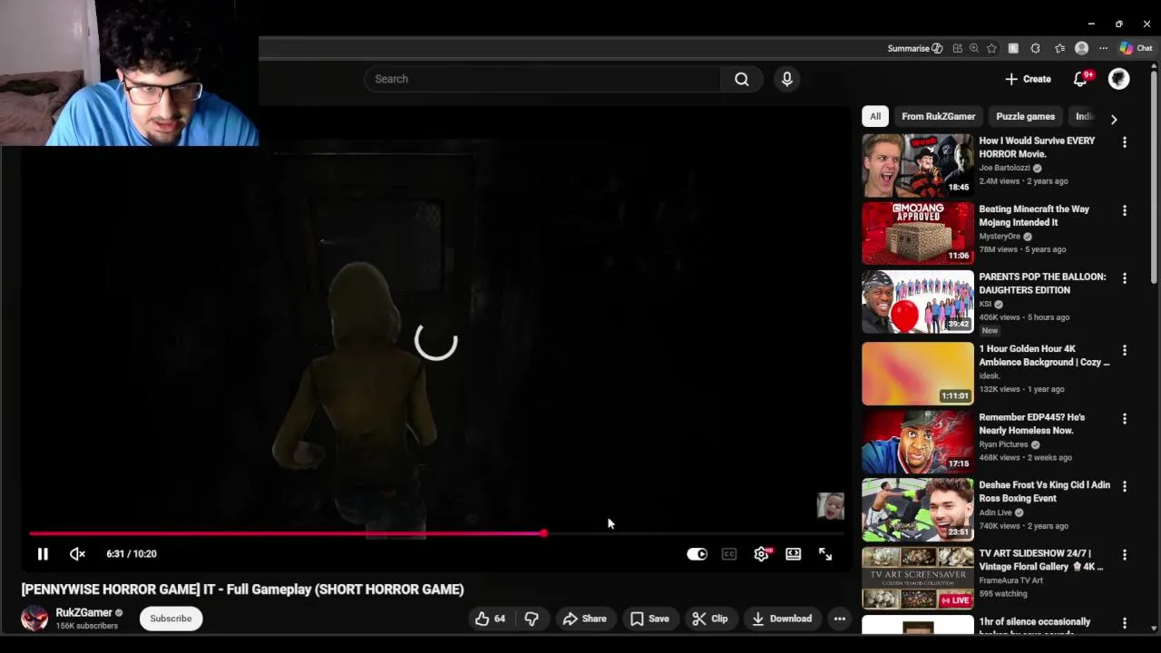Enter full screen mode
The image size is (1161, 653).
[825, 554]
